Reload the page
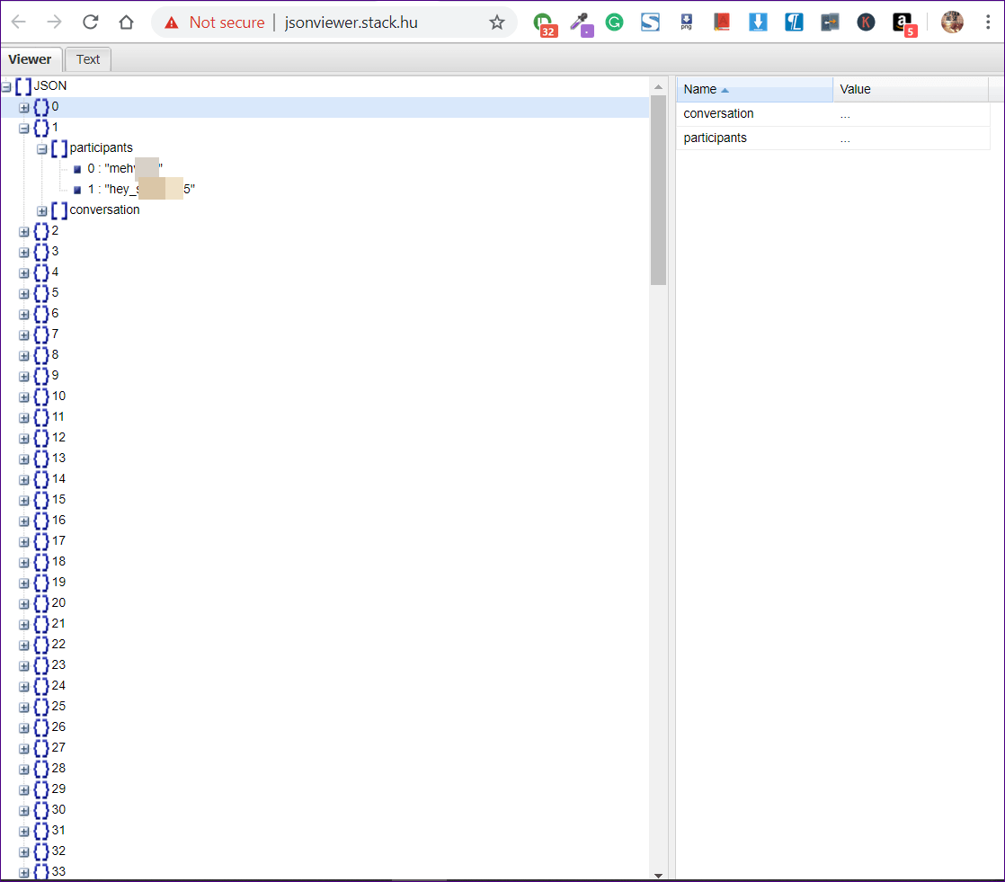 pyautogui.click(x=90, y=22)
